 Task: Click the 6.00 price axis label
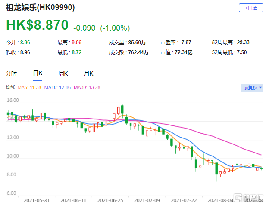(x=11, y=193)
